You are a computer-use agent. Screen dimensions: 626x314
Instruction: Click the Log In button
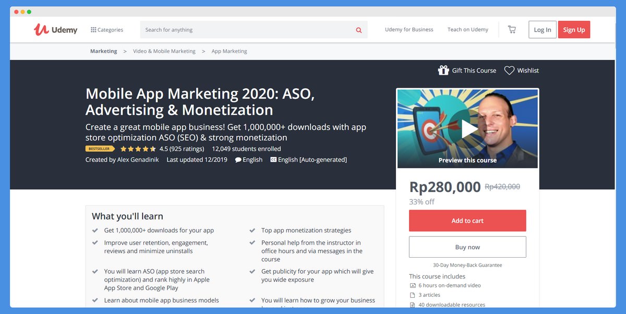click(x=543, y=30)
